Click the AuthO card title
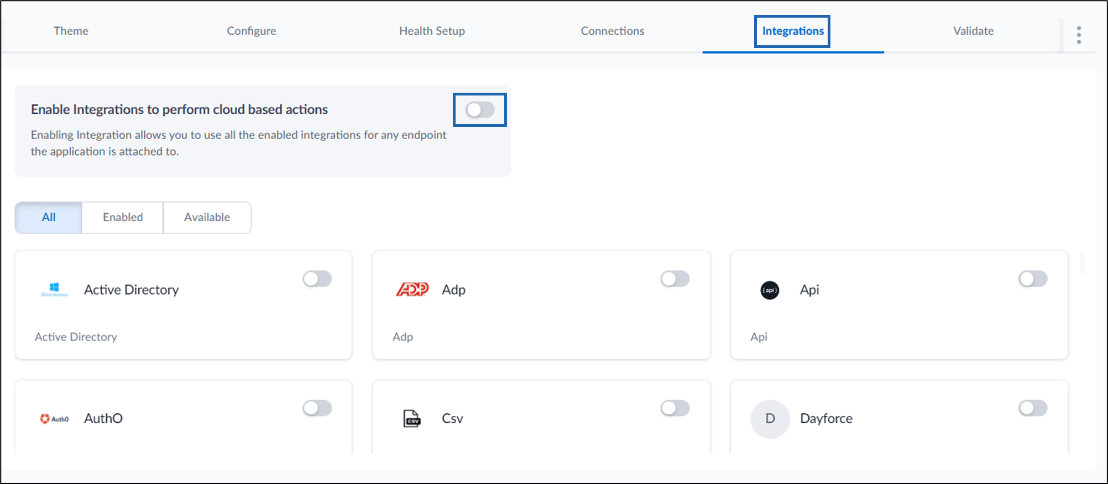The height and width of the screenshot is (484, 1108). [x=103, y=418]
